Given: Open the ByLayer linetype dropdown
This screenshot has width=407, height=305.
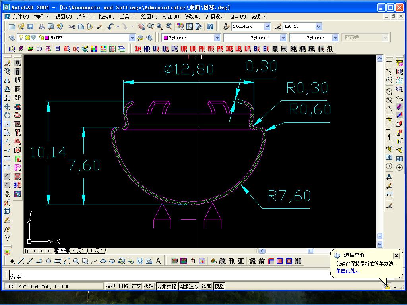Looking at the screenshot, I should point(283,38).
